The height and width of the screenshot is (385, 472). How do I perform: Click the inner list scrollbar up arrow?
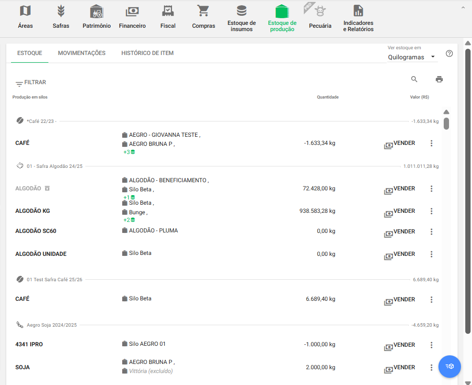446,112
